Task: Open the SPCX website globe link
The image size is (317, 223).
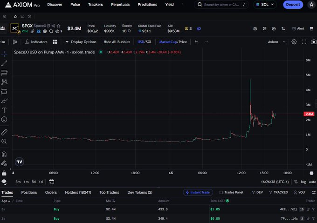Action: tap(45, 31)
